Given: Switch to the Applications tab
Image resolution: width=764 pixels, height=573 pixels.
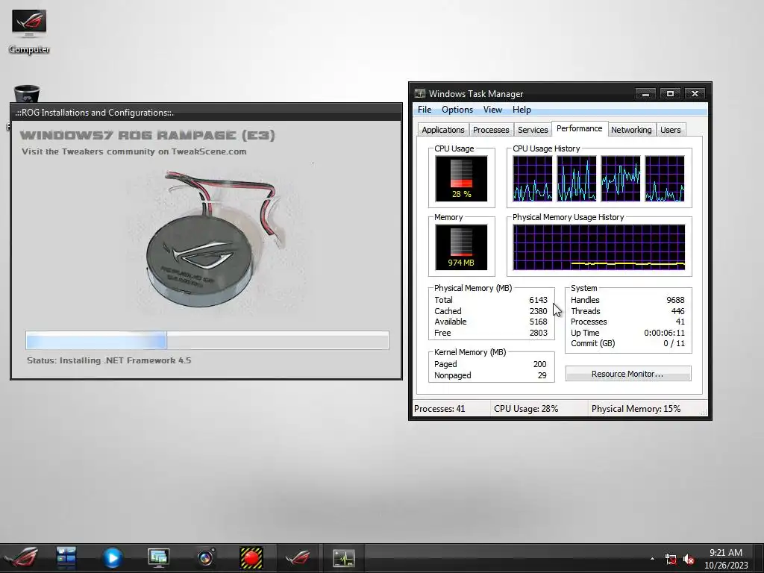Looking at the screenshot, I should (x=443, y=130).
